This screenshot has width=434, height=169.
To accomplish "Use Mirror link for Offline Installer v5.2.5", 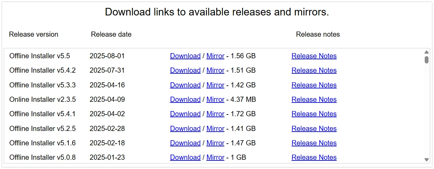I will [x=215, y=129].
